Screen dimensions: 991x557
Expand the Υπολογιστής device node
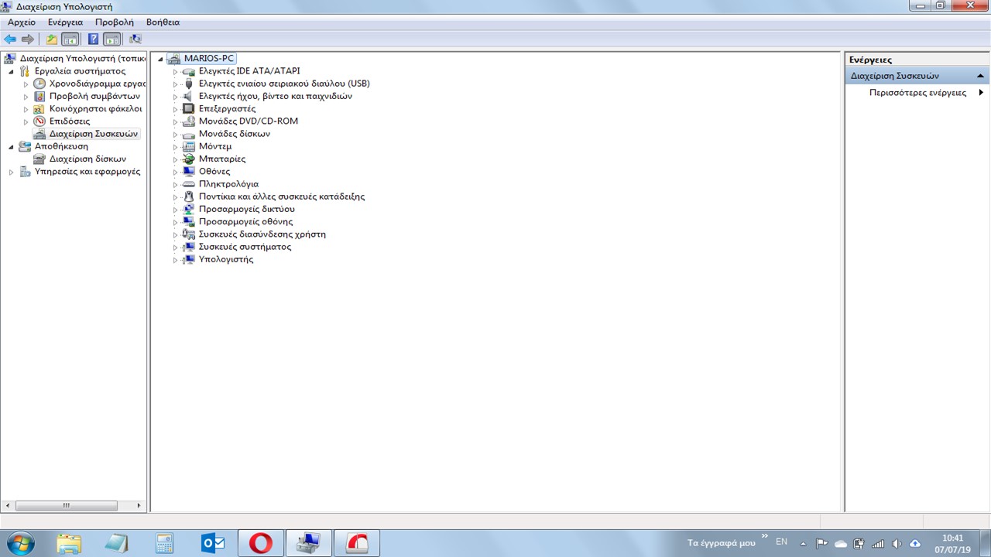pos(175,260)
